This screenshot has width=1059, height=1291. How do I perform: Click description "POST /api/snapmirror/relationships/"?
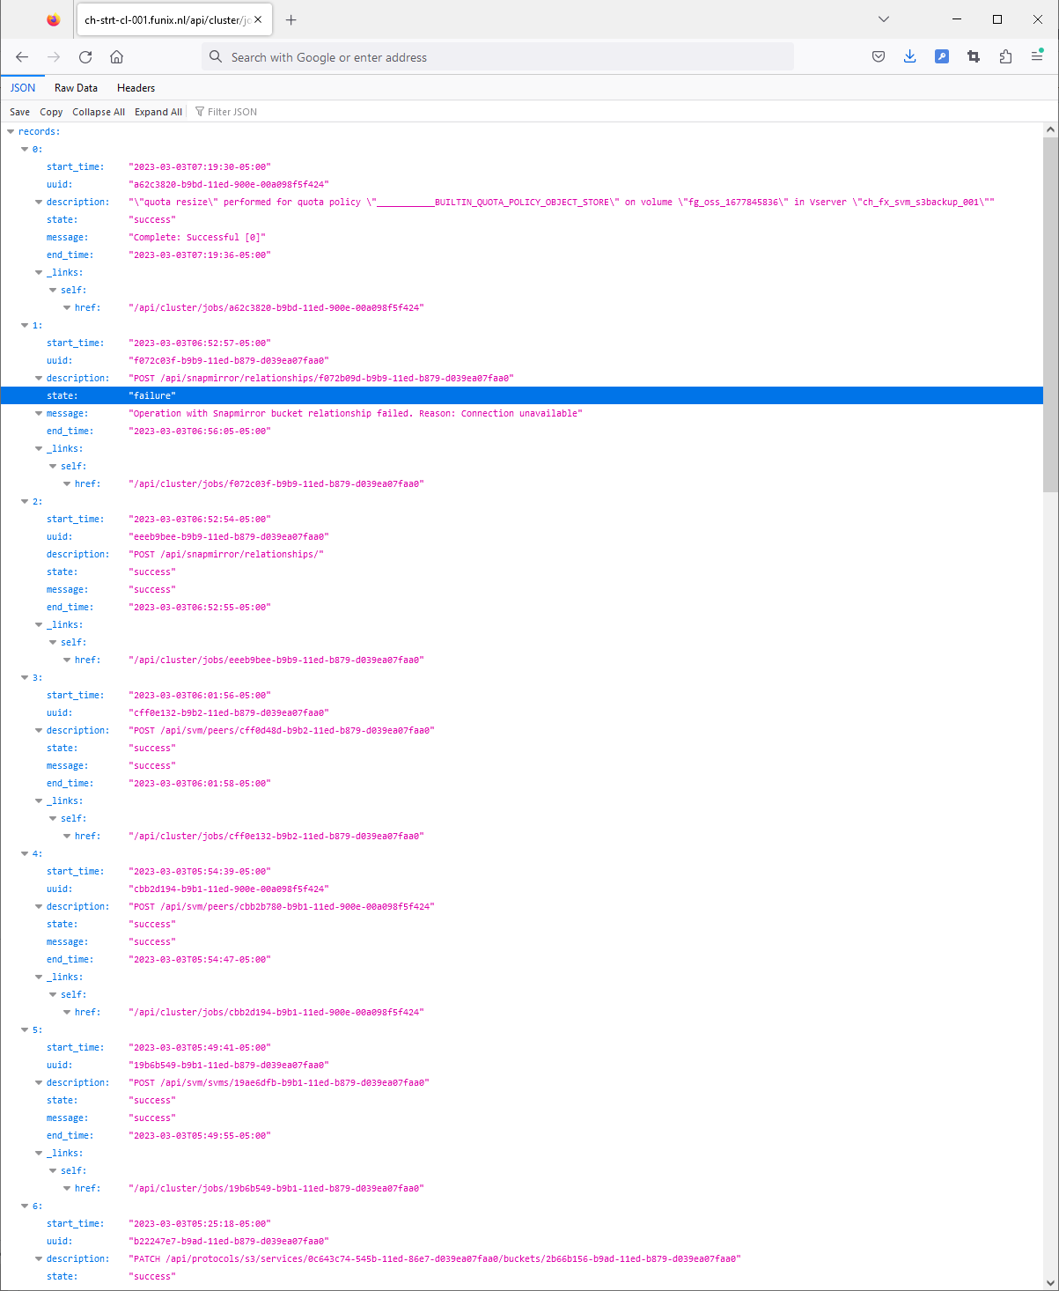click(226, 554)
